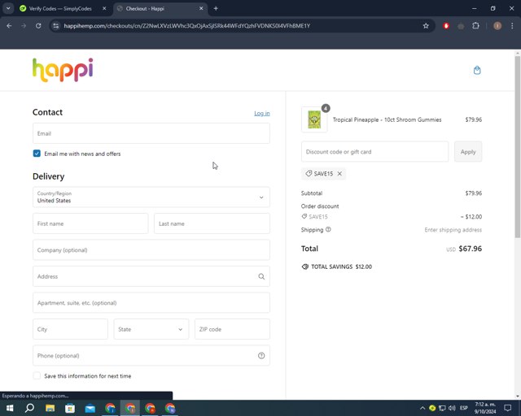Click the Discount code or gift card field

374,152
